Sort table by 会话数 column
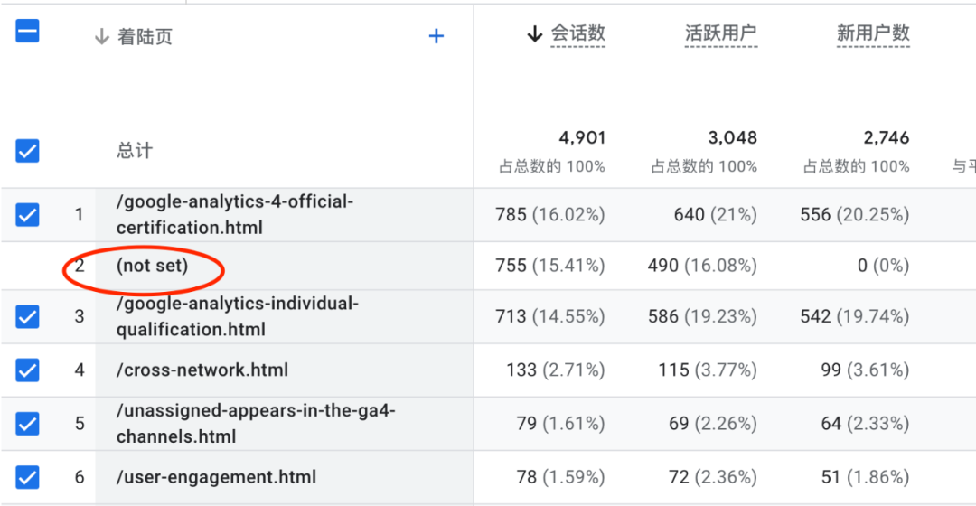Viewport: 976px width, 506px height. pyautogui.click(x=578, y=34)
